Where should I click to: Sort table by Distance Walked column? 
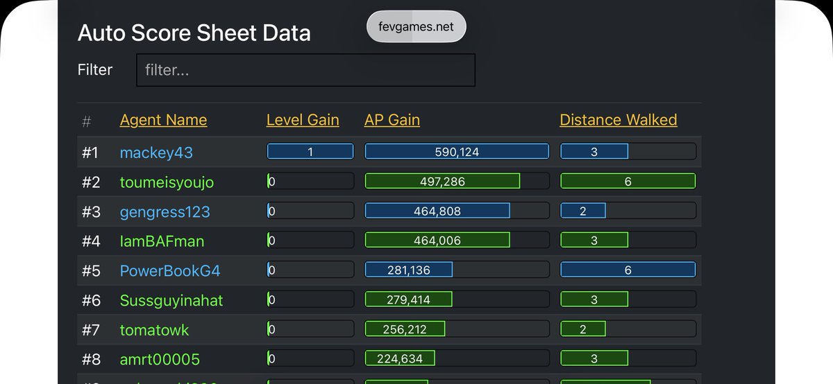(619, 120)
